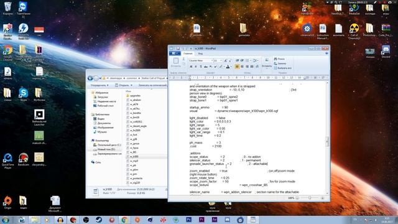Align text left in WordPad
The width and height of the screenshot is (398, 224).
point(237,67)
